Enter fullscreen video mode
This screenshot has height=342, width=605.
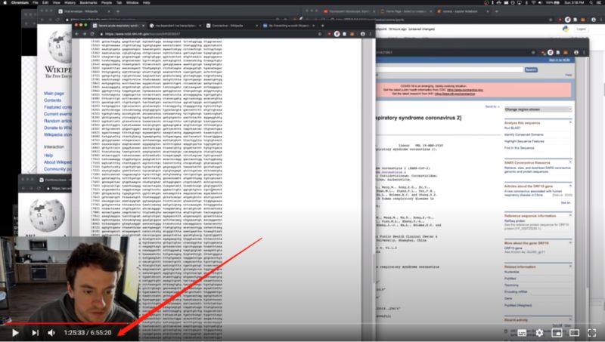click(x=592, y=333)
